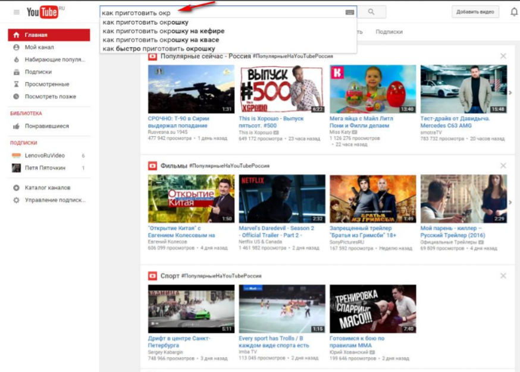Open Каталог каналов in the sidebar
The height and width of the screenshot is (372, 520).
[x=49, y=188]
